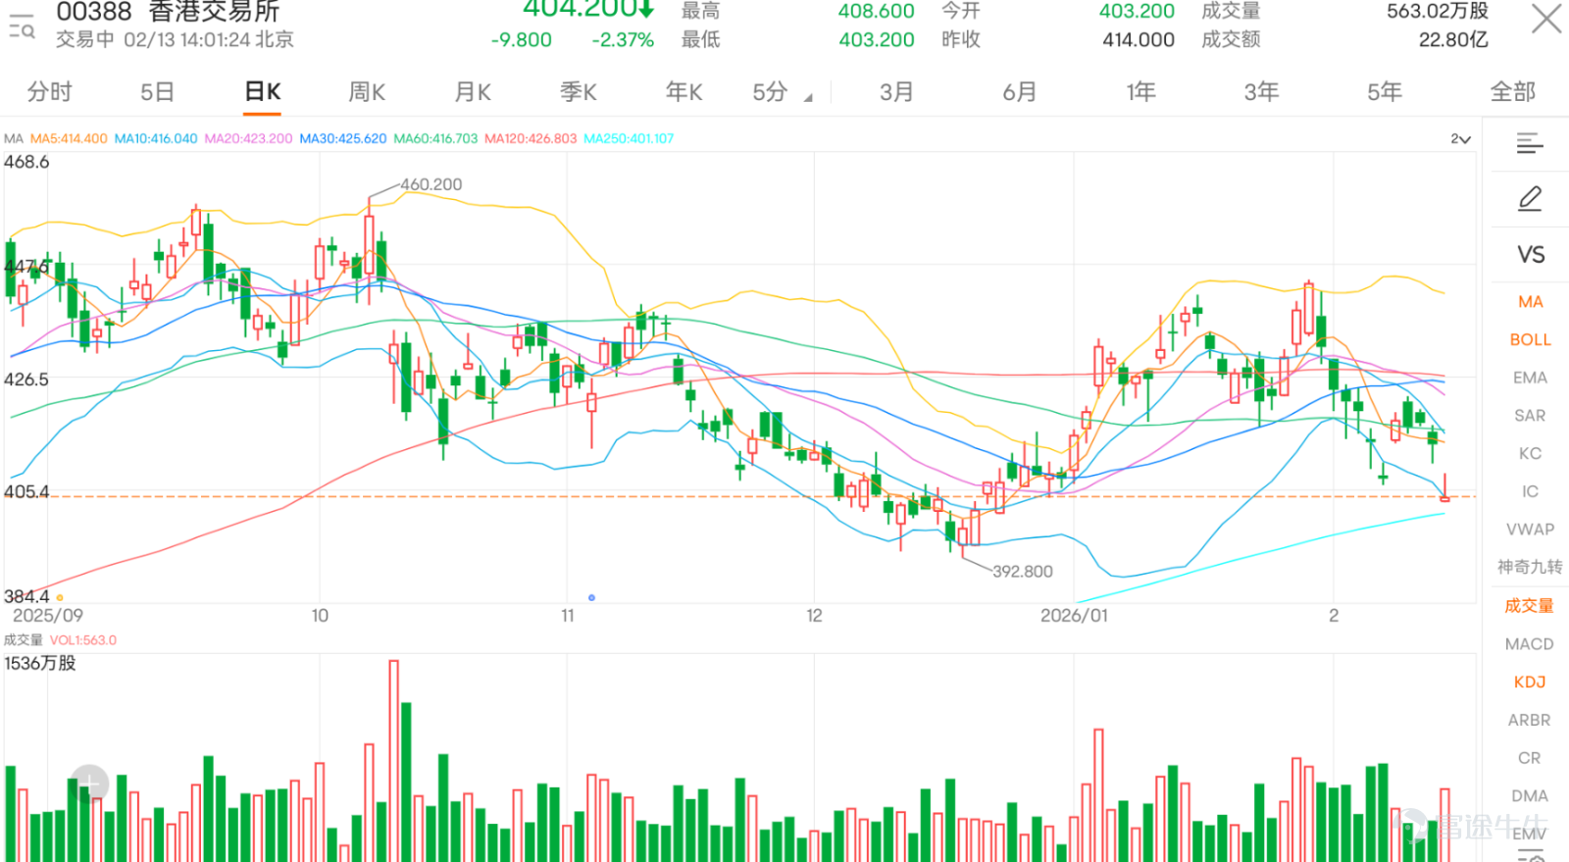Click the MA5:414.400 legend label

click(69, 139)
